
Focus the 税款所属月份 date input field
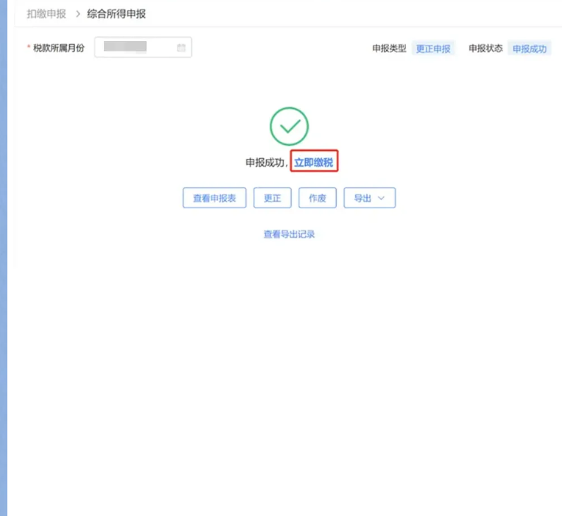coord(143,47)
